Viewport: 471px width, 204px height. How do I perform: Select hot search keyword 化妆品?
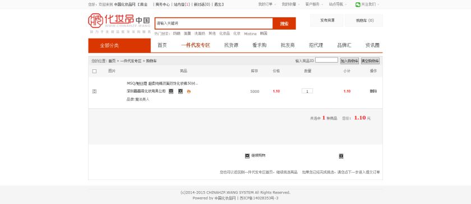(x=224, y=34)
